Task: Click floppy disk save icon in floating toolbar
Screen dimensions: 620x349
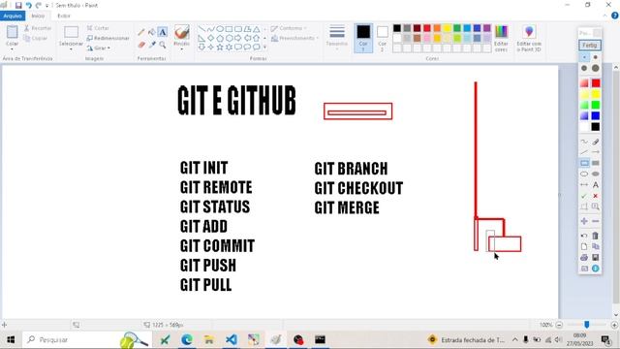Action: [x=596, y=257]
